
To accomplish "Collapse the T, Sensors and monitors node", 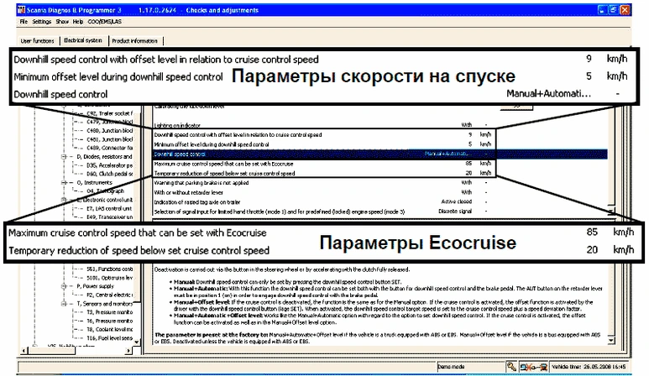I will (65, 302).
